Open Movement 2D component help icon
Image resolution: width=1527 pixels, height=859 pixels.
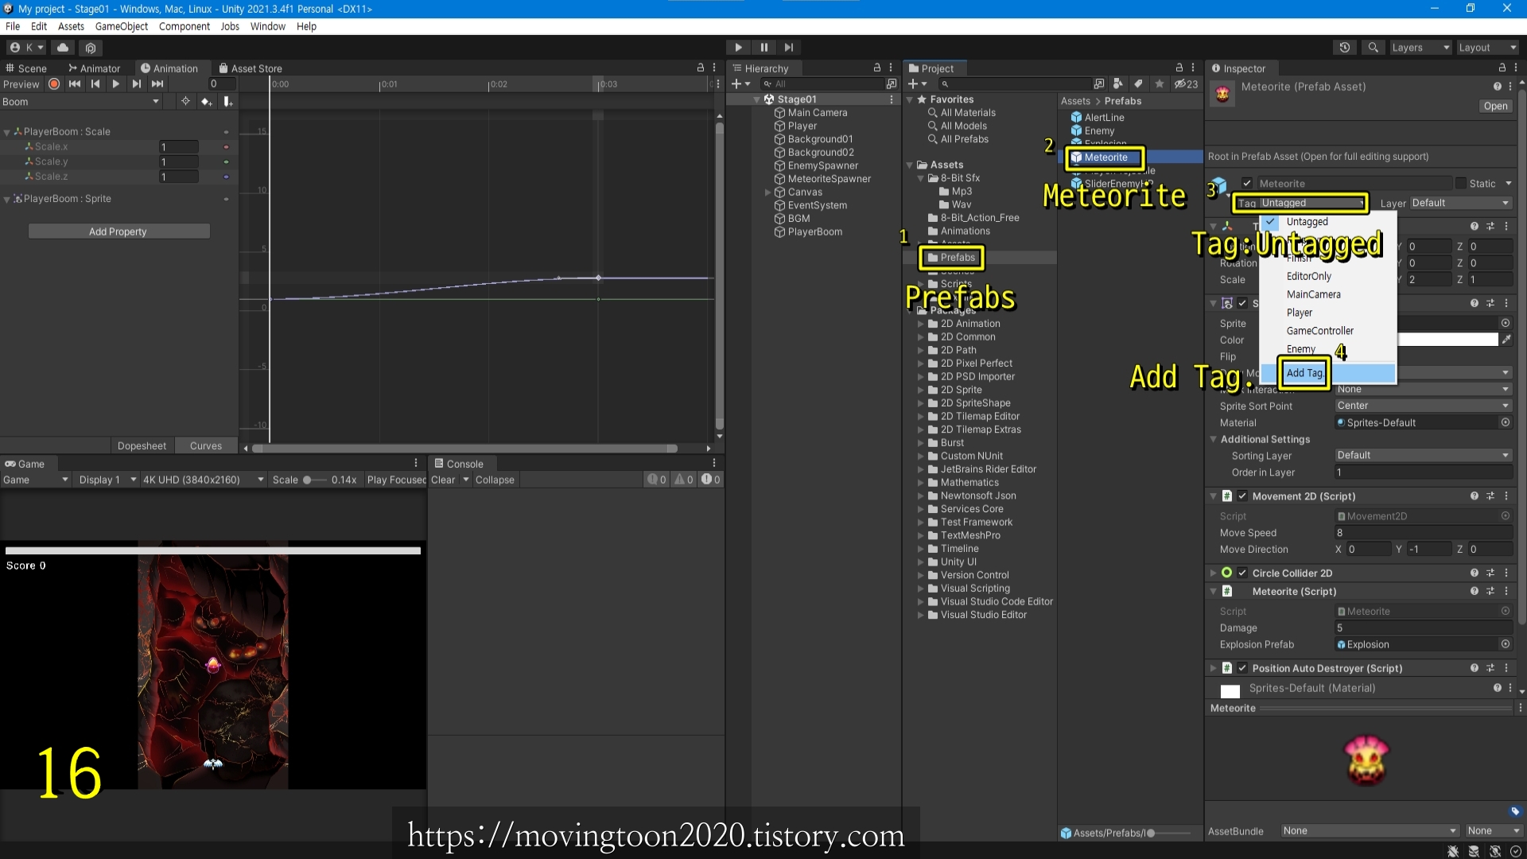[x=1474, y=496]
